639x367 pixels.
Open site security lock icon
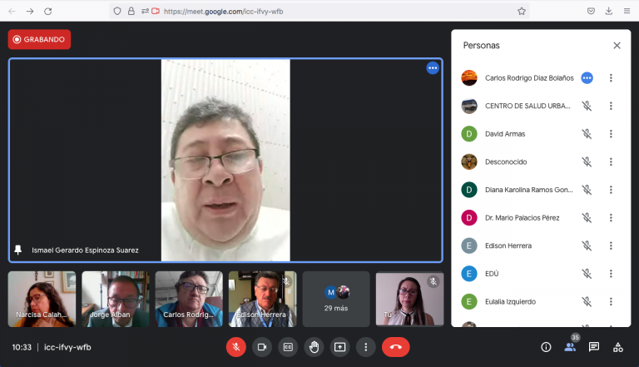[131, 12]
